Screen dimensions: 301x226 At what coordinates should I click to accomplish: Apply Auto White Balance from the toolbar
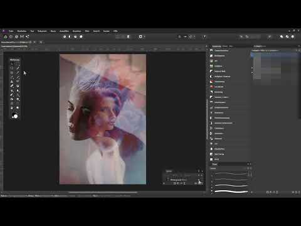[81, 37]
